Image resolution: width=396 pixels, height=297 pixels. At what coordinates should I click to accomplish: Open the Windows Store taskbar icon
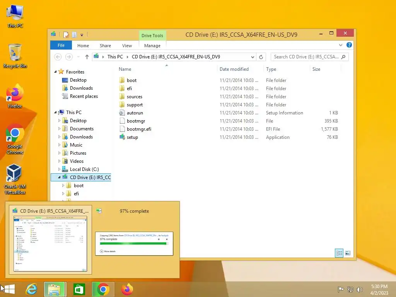(79, 289)
